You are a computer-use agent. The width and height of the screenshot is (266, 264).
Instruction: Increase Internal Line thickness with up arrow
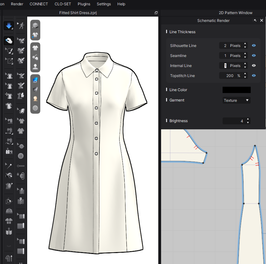pyautogui.click(x=245, y=64)
